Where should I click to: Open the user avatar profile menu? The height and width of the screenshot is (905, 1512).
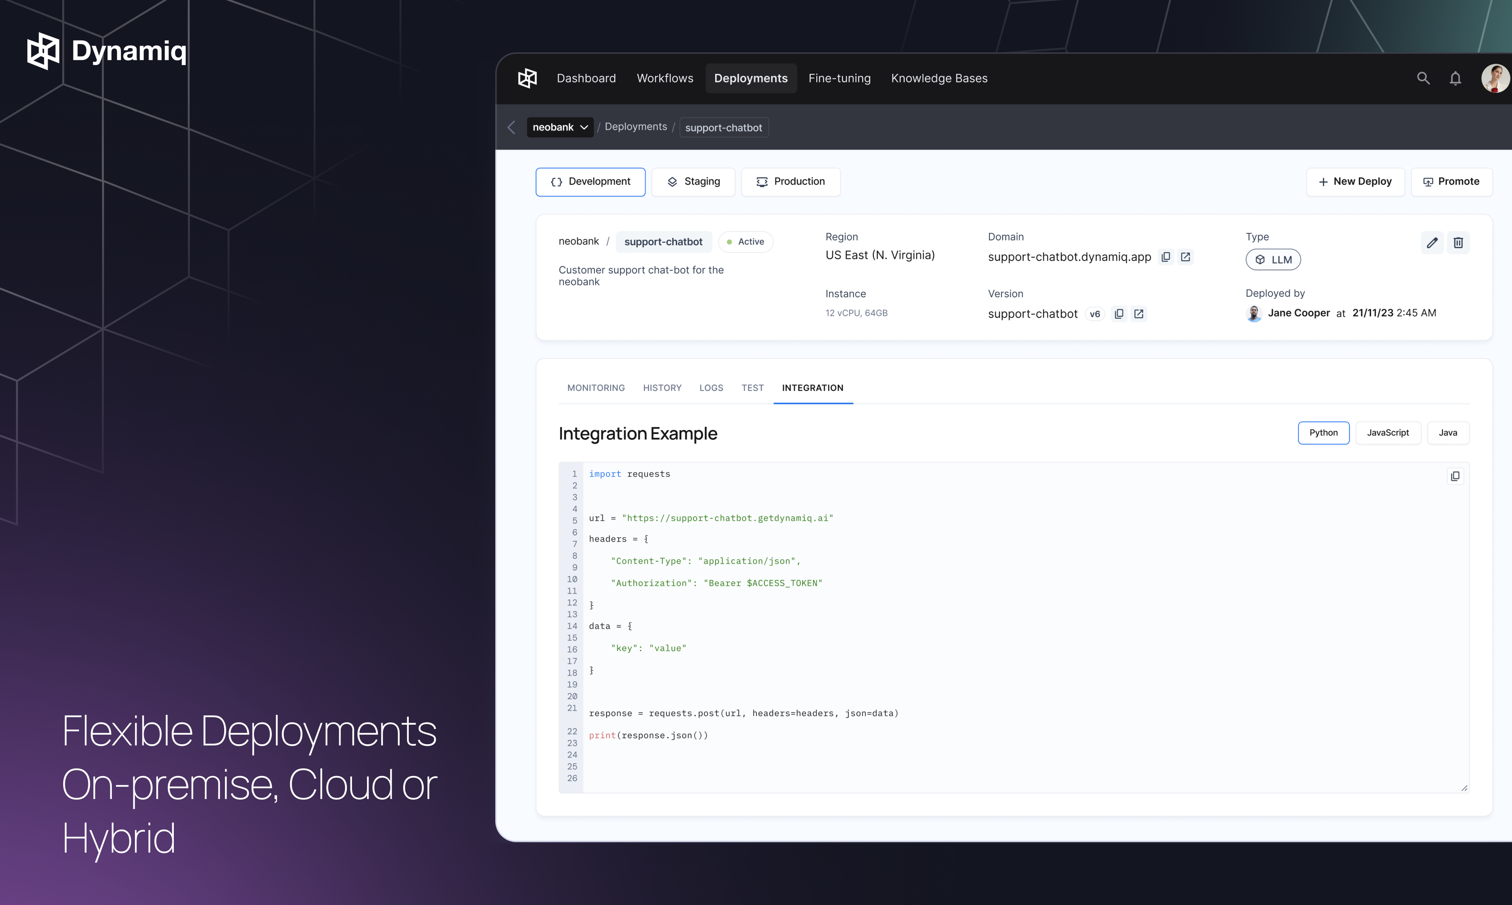click(x=1496, y=78)
